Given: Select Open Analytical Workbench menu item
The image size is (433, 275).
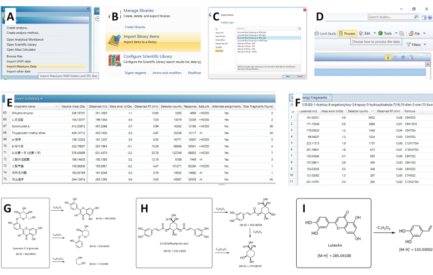Looking at the screenshot, I should click(25, 40).
